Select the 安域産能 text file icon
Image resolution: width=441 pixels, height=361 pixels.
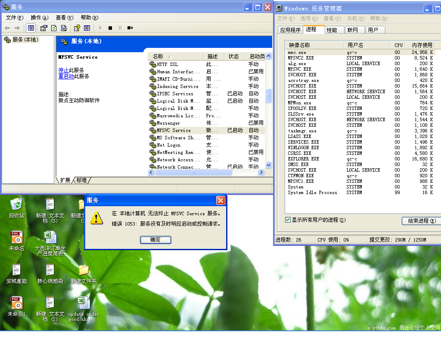coord(16,273)
